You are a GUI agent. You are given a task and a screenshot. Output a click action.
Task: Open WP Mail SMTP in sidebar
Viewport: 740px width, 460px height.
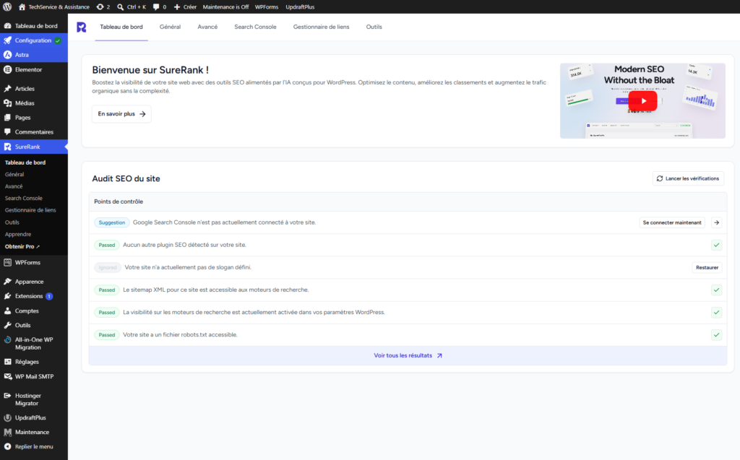(x=33, y=376)
